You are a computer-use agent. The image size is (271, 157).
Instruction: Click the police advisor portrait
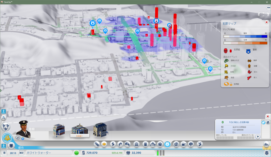(x=24, y=129)
